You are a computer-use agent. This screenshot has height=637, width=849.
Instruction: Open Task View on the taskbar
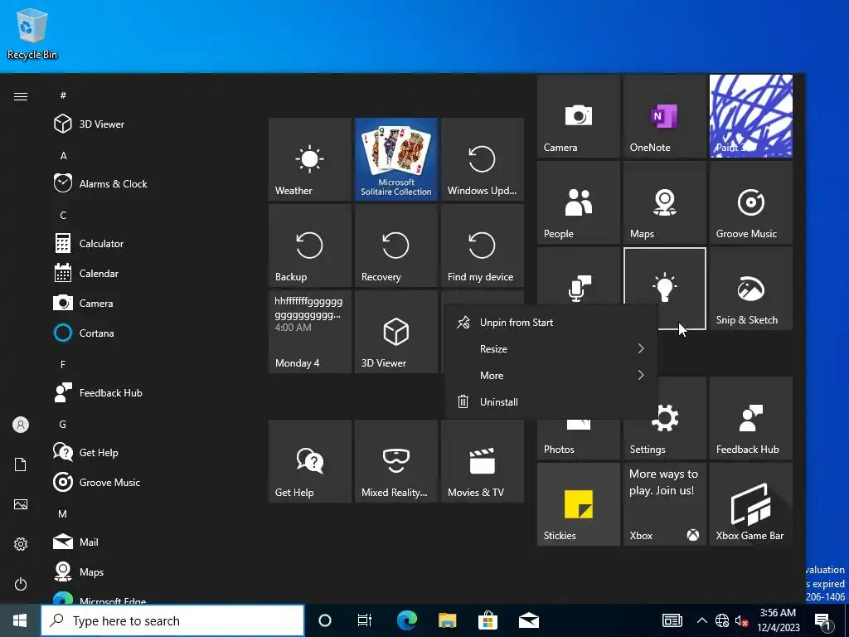click(x=365, y=620)
